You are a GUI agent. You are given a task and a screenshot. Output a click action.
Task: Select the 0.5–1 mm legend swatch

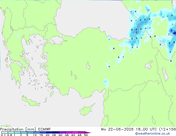click(11, 132)
